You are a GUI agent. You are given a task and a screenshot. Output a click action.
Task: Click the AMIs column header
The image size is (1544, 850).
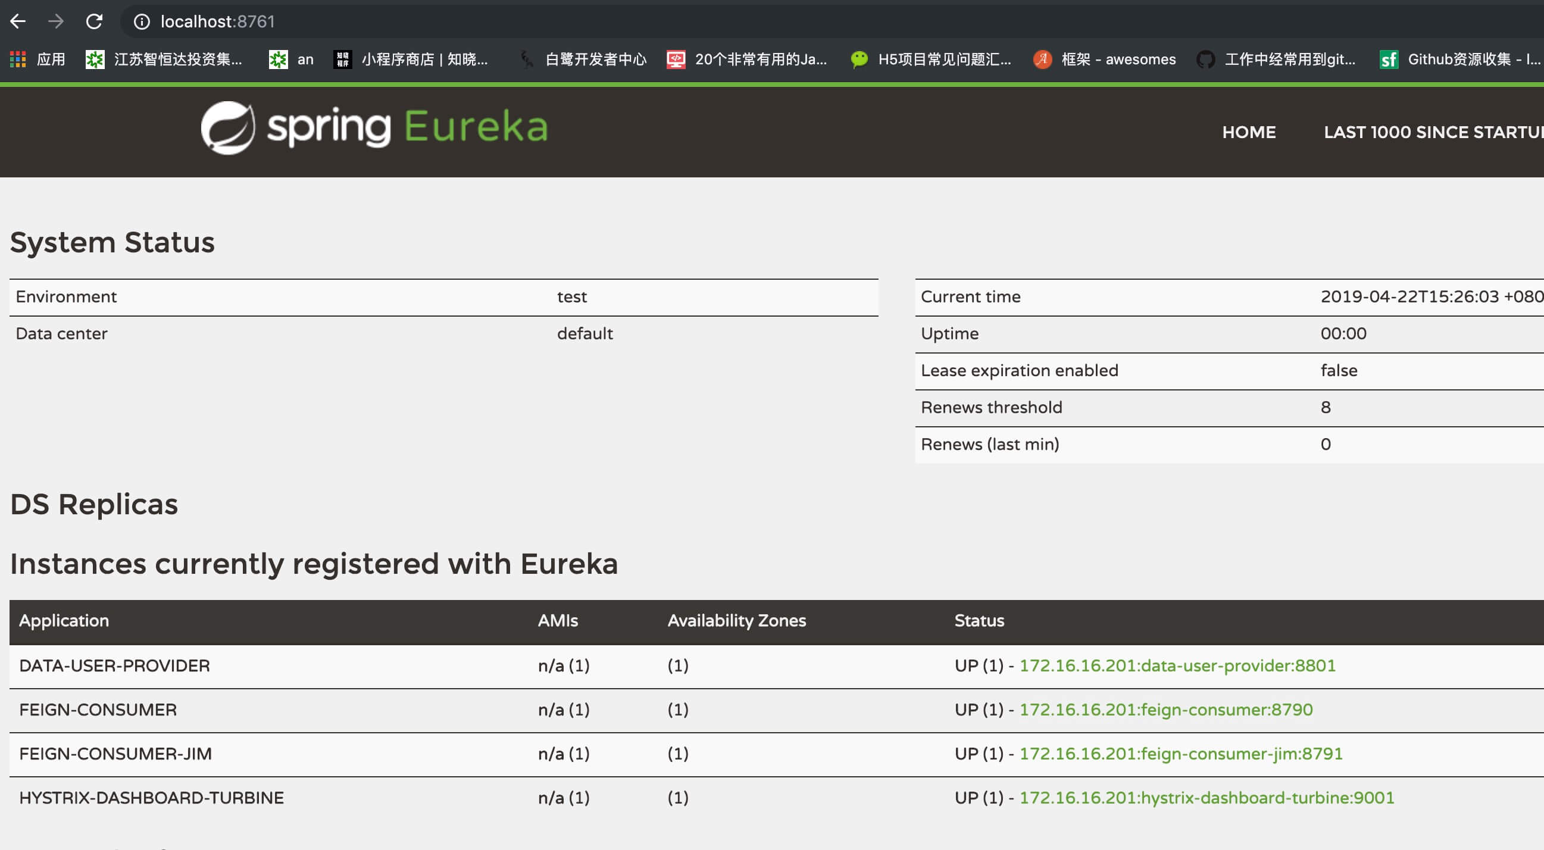(x=557, y=620)
